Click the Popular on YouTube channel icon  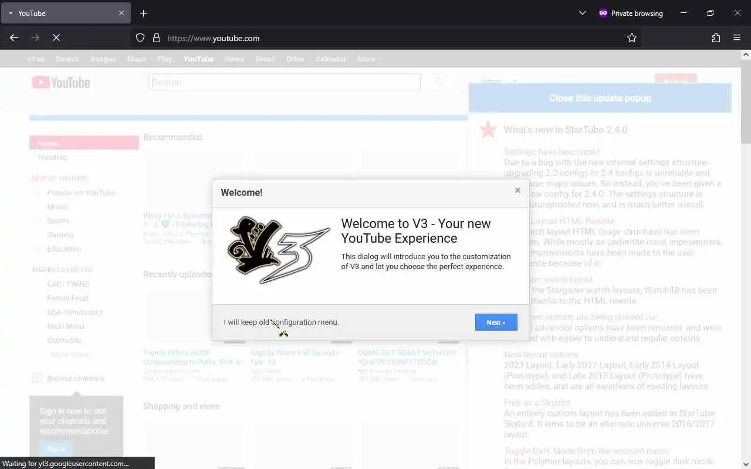point(38,192)
